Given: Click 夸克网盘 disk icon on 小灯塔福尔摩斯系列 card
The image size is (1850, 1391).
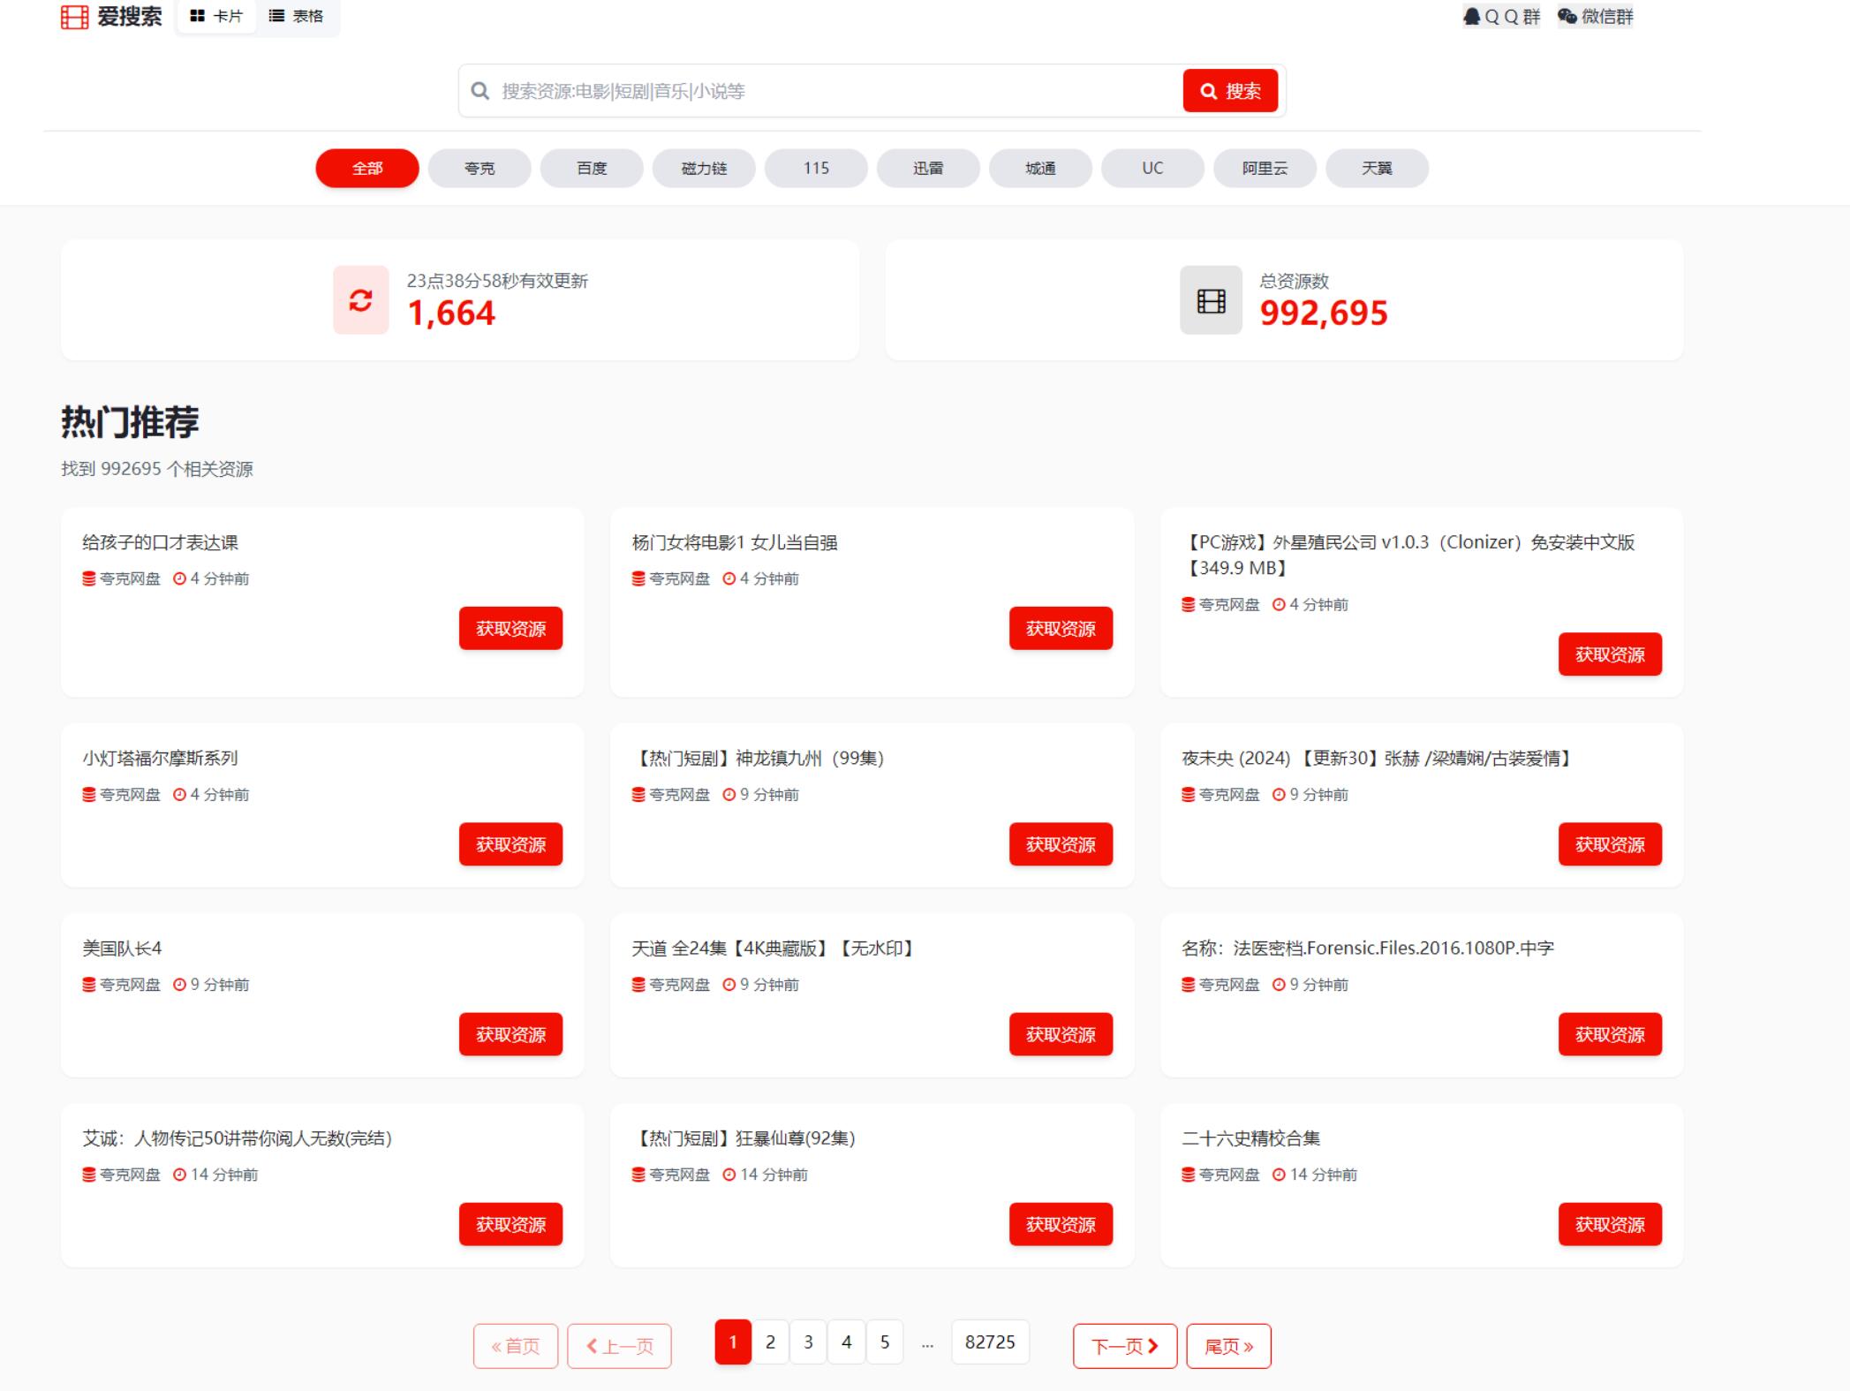Looking at the screenshot, I should (x=89, y=794).
